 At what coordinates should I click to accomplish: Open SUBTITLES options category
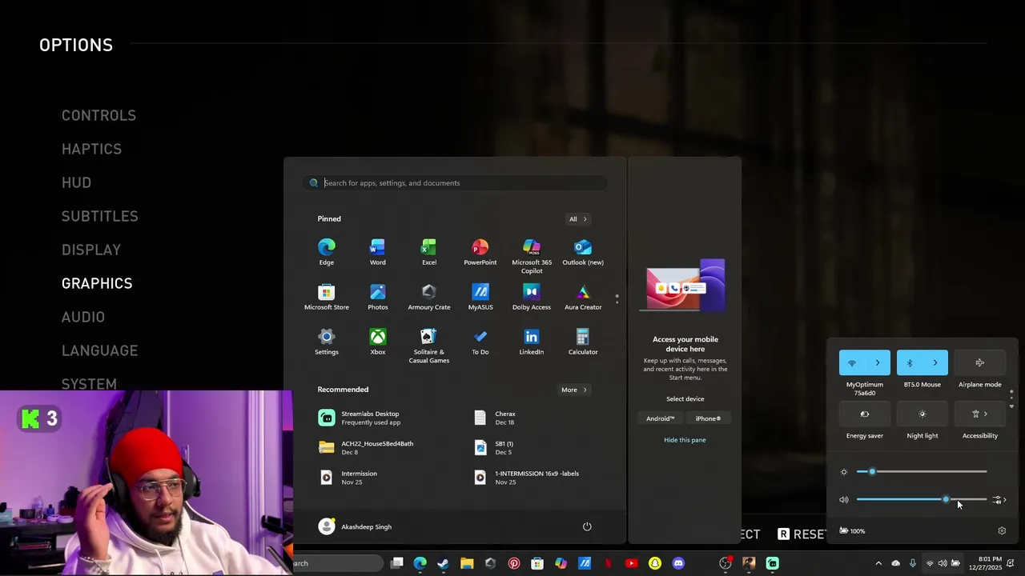coord(99,216)
